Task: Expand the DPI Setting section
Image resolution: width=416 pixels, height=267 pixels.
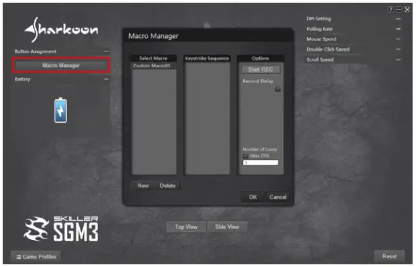Action: click(398, 19)
